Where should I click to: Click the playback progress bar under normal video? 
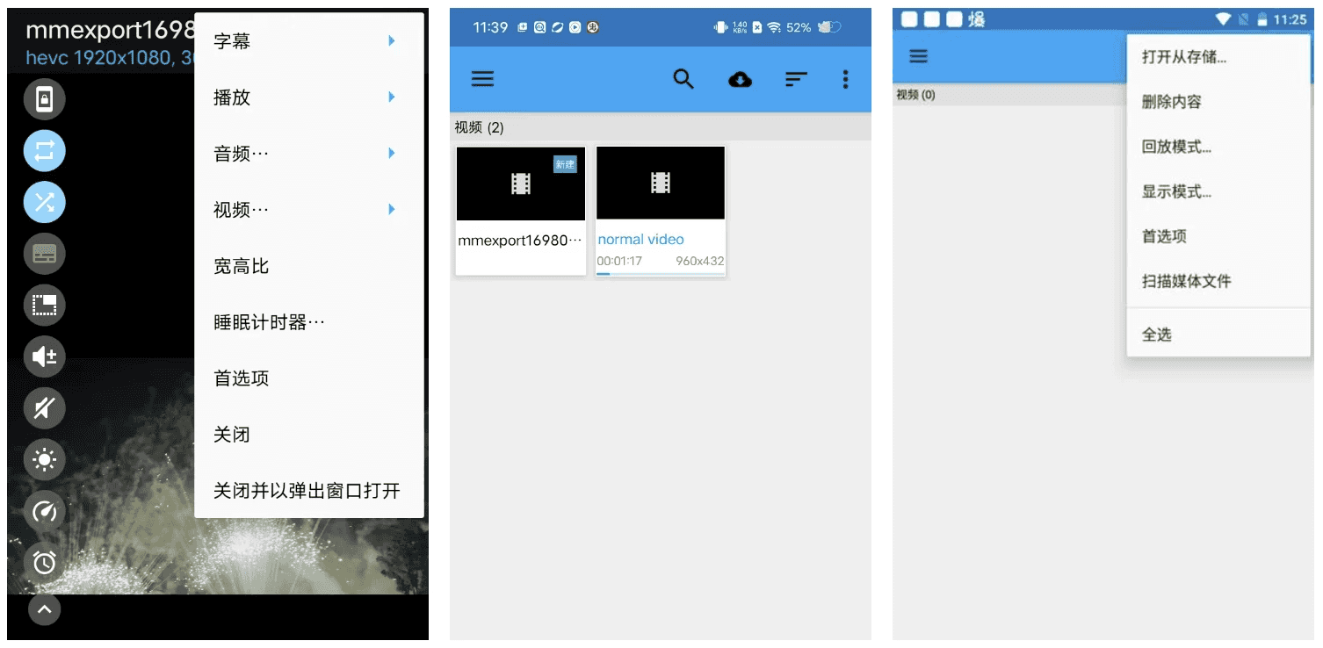click(661, 274)
